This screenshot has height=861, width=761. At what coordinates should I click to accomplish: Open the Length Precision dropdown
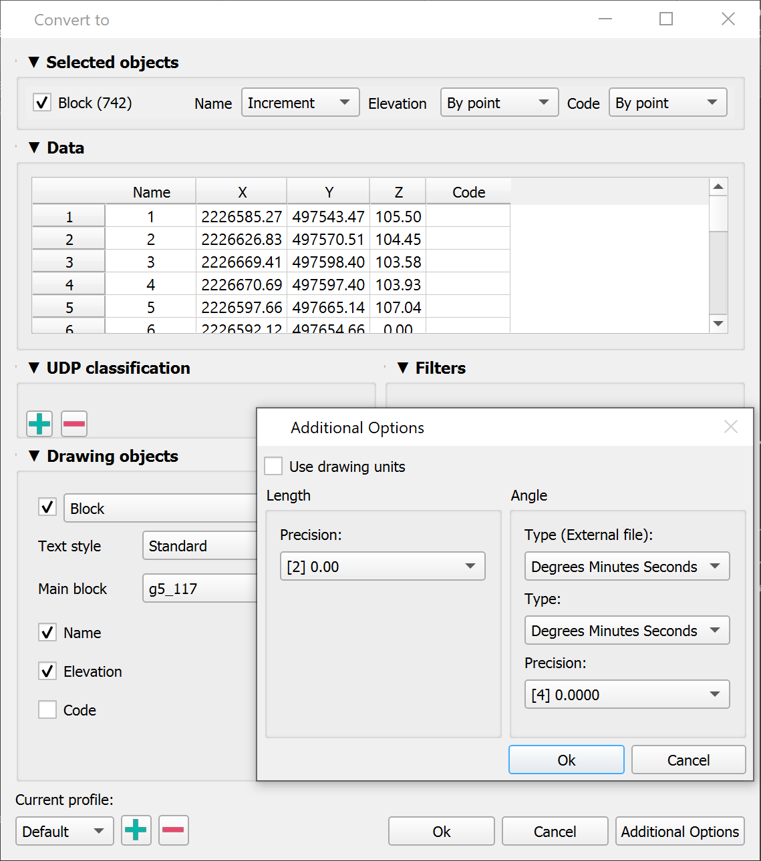tap(382, 567)
